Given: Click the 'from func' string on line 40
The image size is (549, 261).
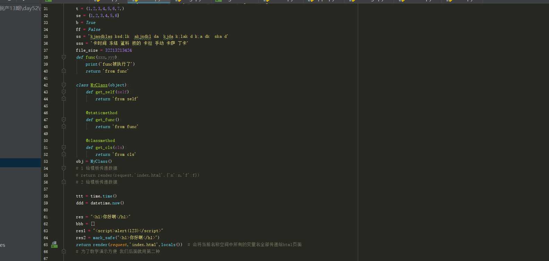Looking at the screenshot, I should [x=116, y=71].
